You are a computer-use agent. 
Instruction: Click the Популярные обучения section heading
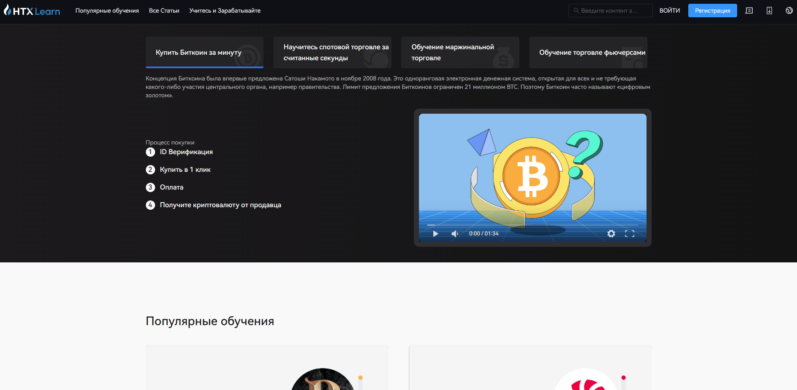pyautogui.click(x=210, y=321)
